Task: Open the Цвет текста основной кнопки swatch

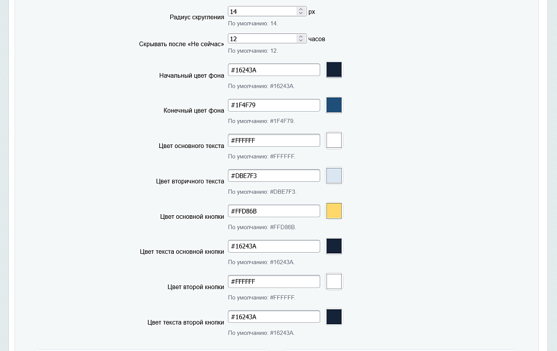Action: point(334,246)
